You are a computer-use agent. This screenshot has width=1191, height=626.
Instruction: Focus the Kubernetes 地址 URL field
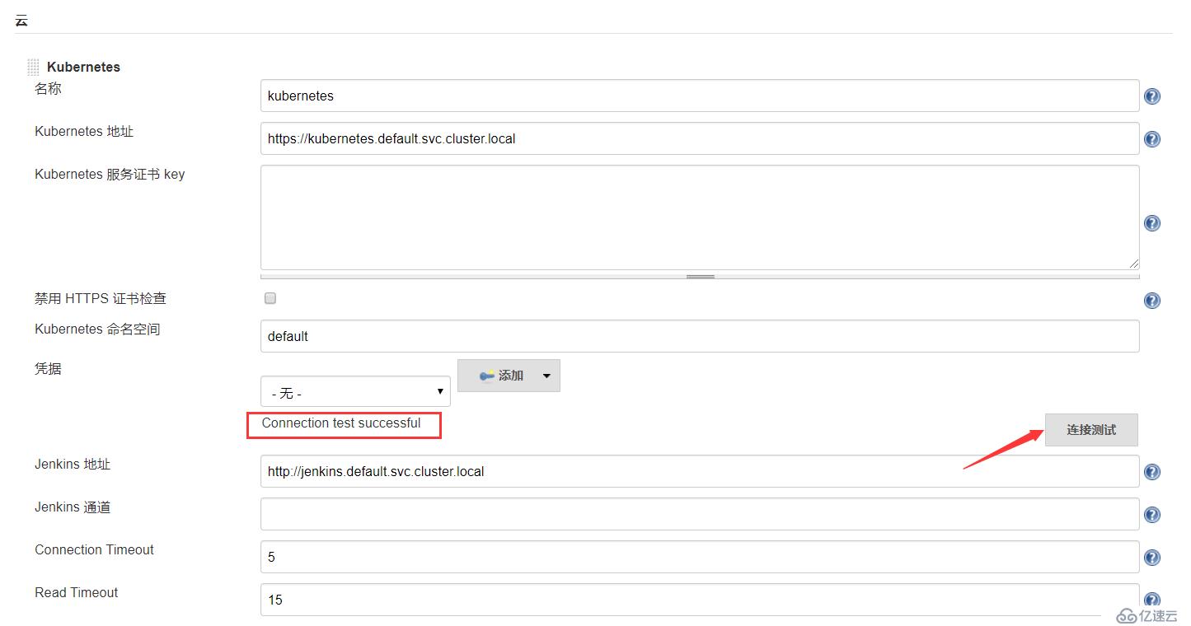[x=700, y=138]
